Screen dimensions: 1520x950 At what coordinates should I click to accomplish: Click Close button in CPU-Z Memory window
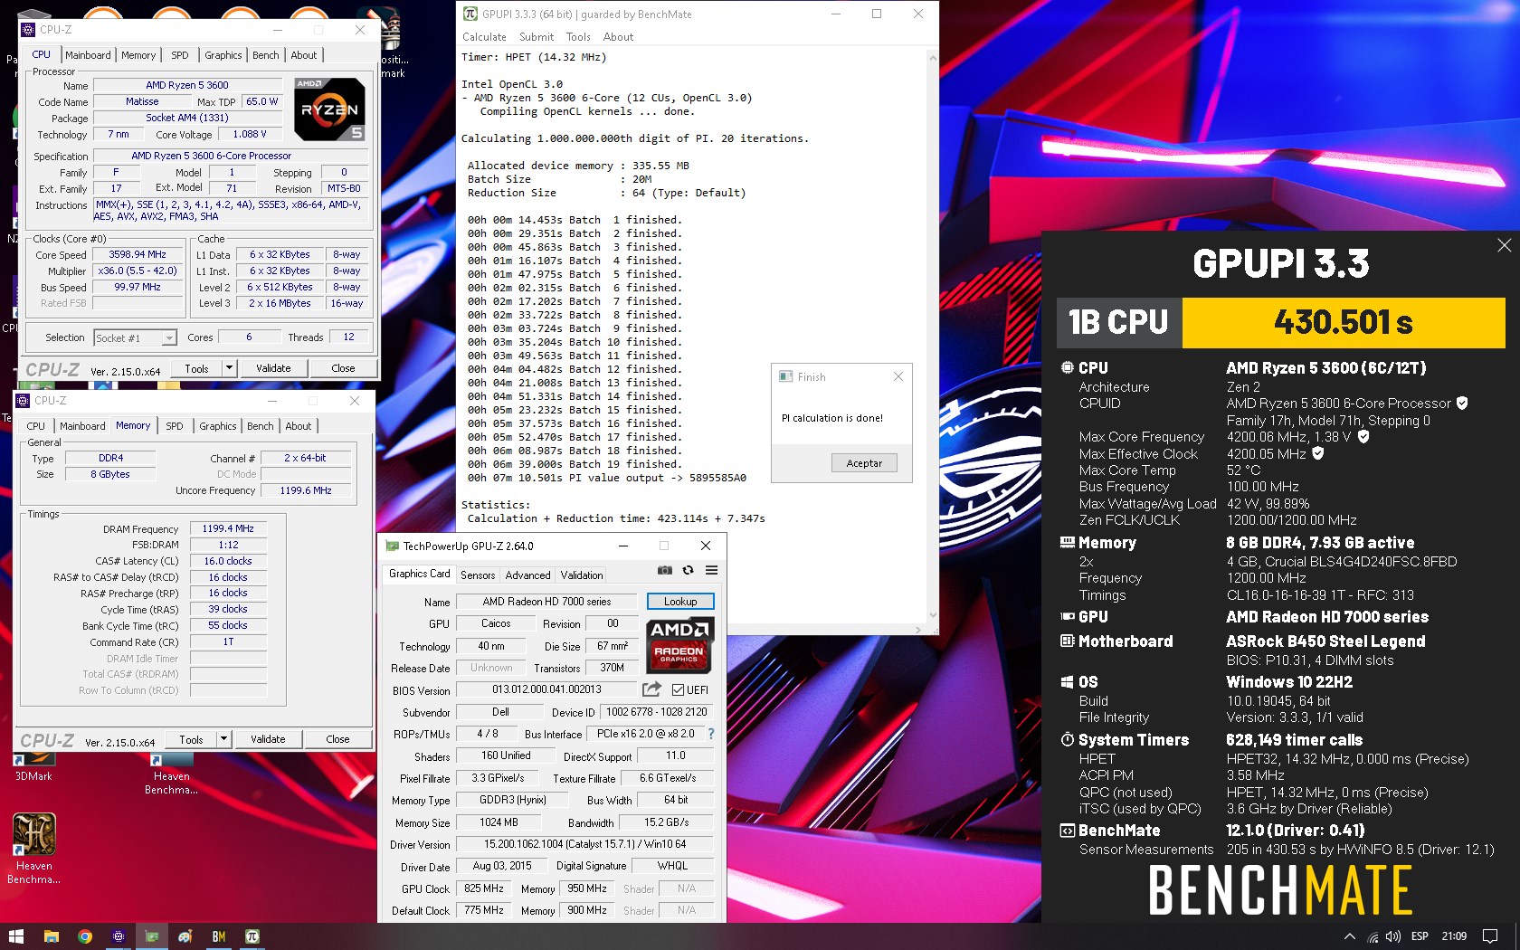pos(337,739)
